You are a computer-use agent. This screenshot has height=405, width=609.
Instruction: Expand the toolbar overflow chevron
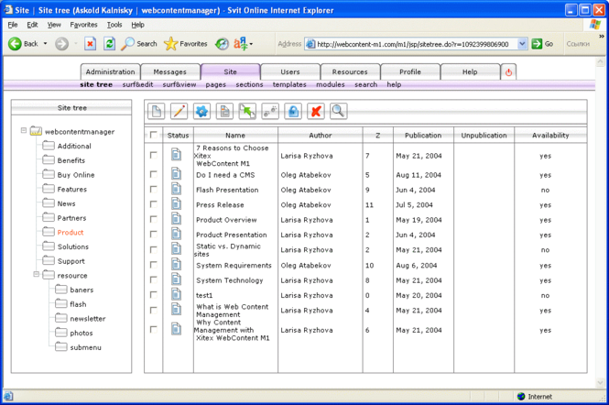pos(602,36)
